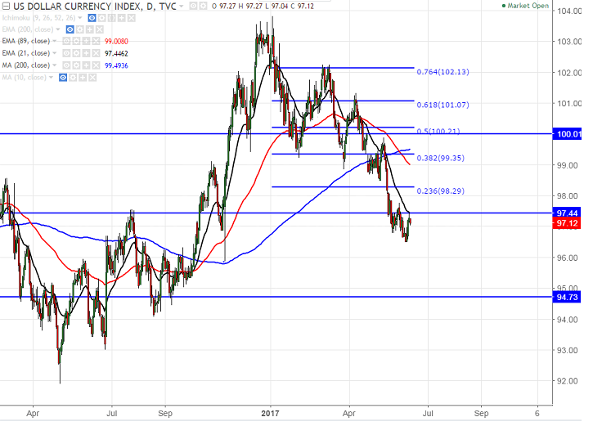The width and height of the screenshot is (593, 444).
Task: Select the 0.236(98.29) Fibonacci level label
Action: pyautogui.click(x=441, y=191)
